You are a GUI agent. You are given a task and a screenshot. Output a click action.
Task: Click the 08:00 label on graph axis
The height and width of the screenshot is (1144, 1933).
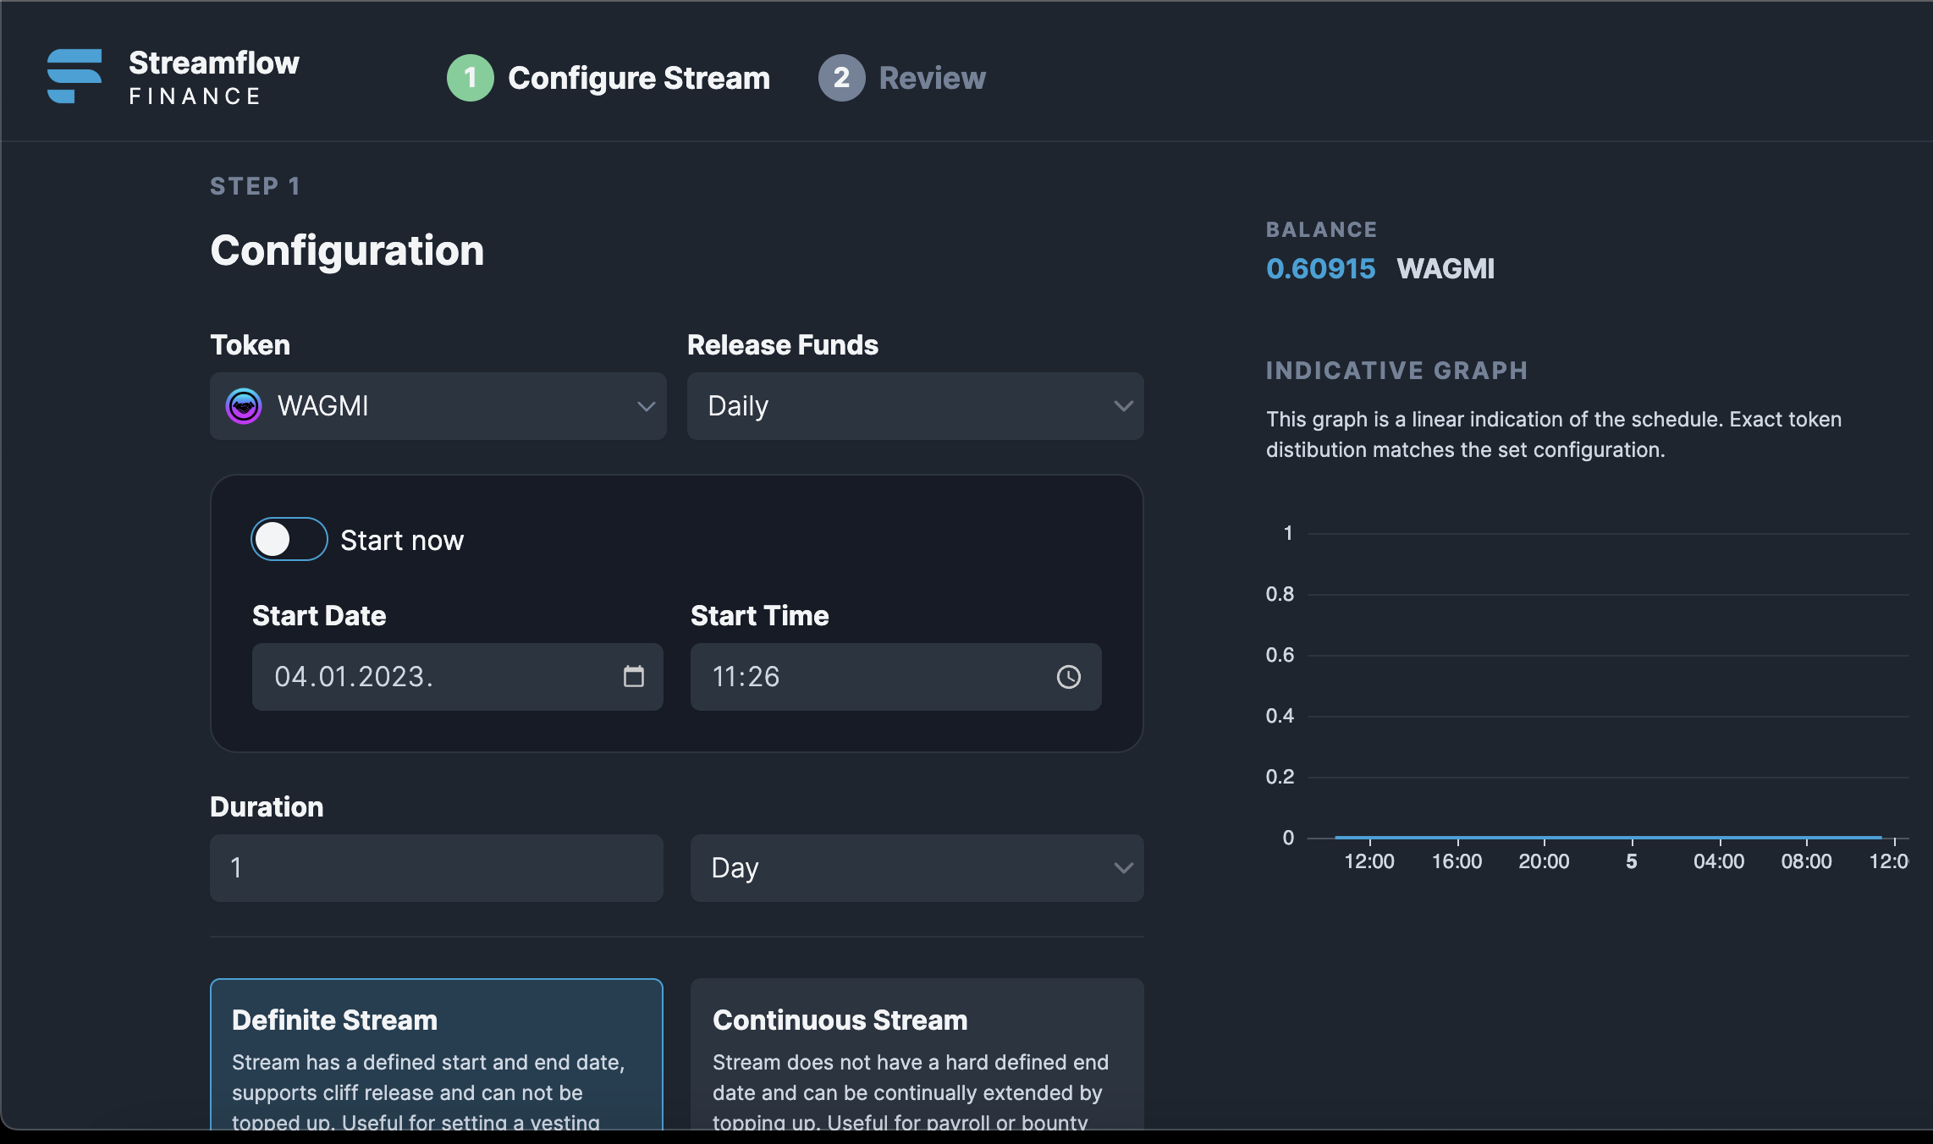[x=1806, y=861]
